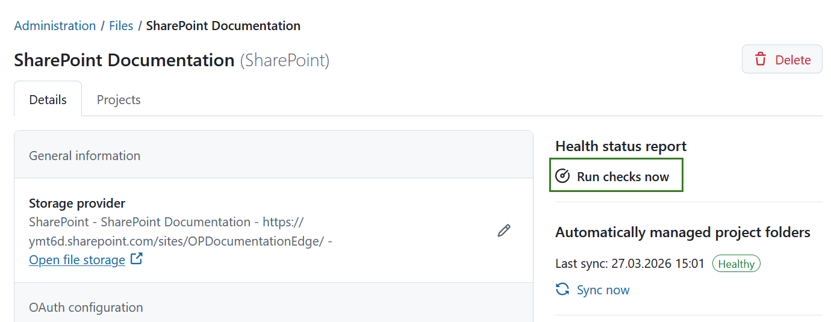The height and width of the screenshot is (322, 831).
Task: Open file storage link
Action: (77, 259)
